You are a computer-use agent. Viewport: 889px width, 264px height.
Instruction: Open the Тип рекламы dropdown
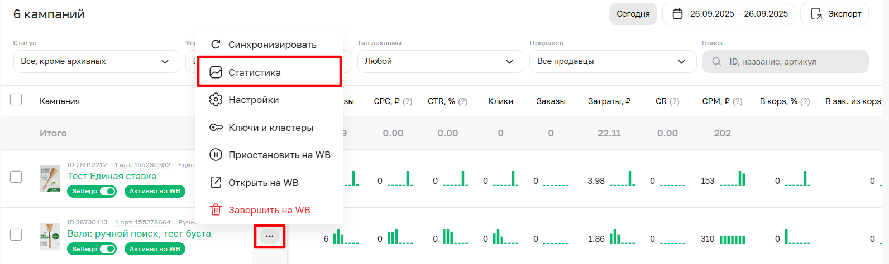[x=440, y=61]
